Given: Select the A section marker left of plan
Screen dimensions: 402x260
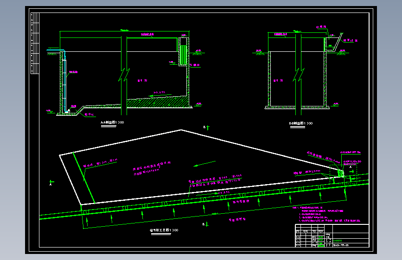Looking at the screenshot, I should (51, 183).
